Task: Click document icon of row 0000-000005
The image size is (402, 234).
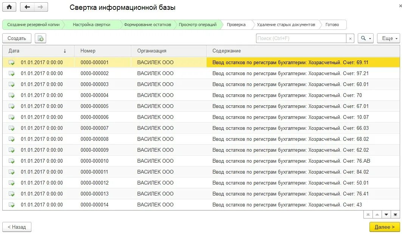Action: tap(12, 106)
